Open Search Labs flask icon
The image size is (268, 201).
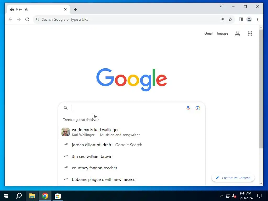[237, 33]
